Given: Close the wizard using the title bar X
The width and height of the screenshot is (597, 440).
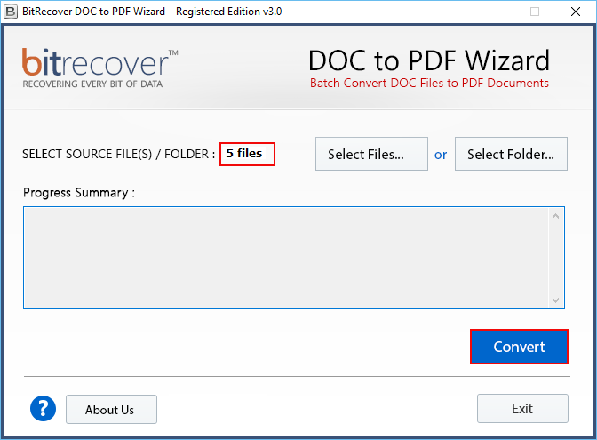Looking at the screenshot, I should point(575,12).
